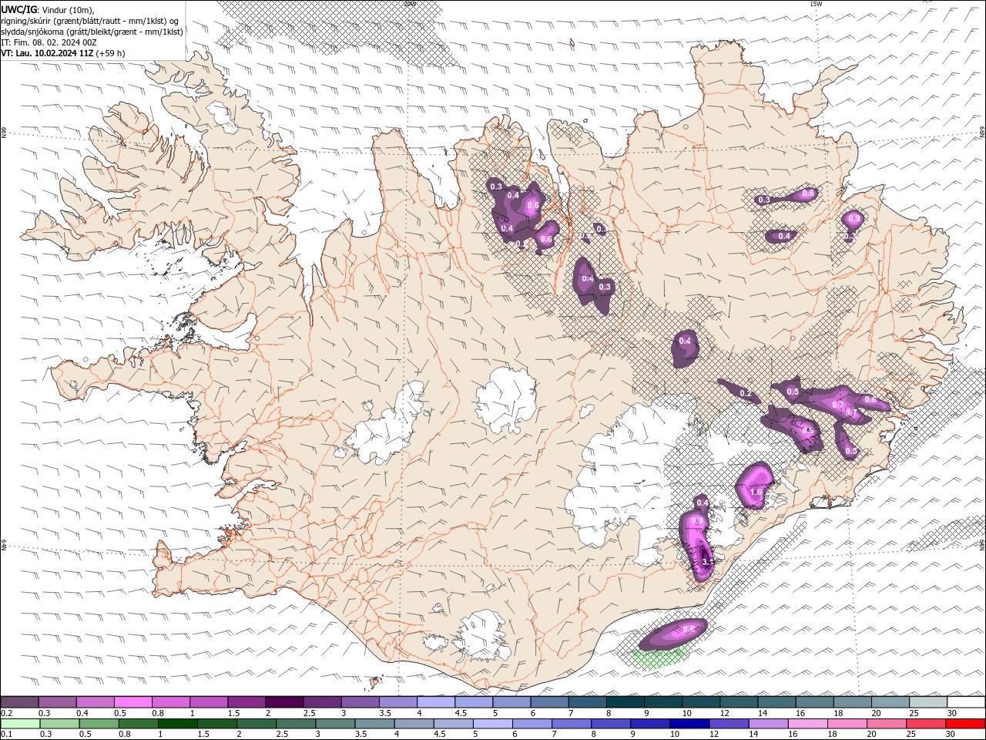Pick the lower red-pink swatch starting at 25
This screenshot has height=740, width=986.
[x=926, y=724]
